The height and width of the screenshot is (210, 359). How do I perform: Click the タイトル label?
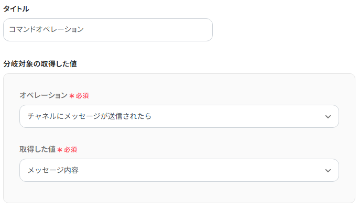(x=16, y=8)
